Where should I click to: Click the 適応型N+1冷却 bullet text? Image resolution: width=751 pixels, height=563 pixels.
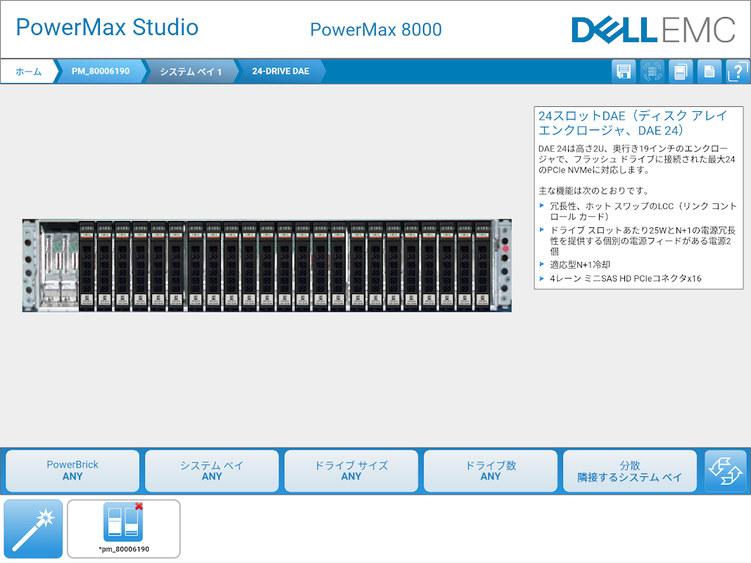tap(580, 265)
